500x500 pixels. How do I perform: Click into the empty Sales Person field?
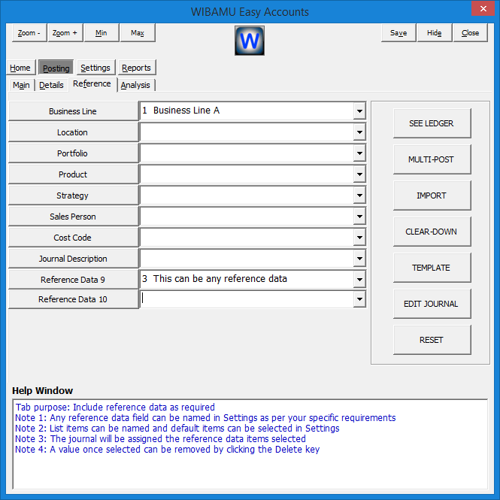click(x=247, y=217)
